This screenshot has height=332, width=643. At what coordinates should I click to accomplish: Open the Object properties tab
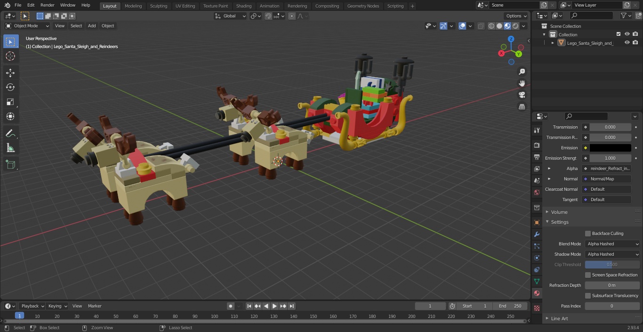[537, 222]
